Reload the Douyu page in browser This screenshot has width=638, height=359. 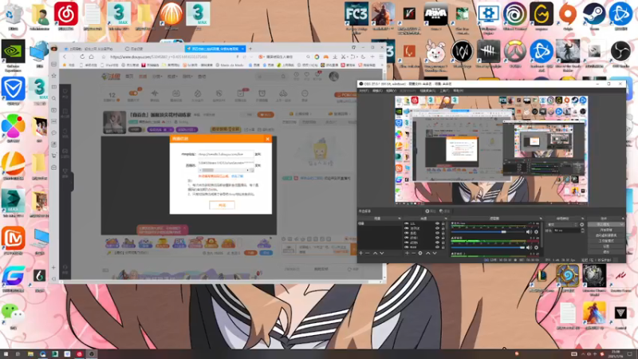[82, 57]
